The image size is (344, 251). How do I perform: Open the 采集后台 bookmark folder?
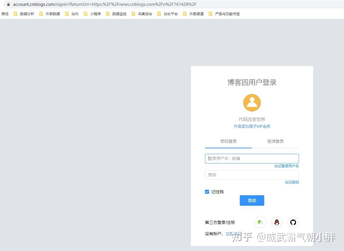(142, 14)
